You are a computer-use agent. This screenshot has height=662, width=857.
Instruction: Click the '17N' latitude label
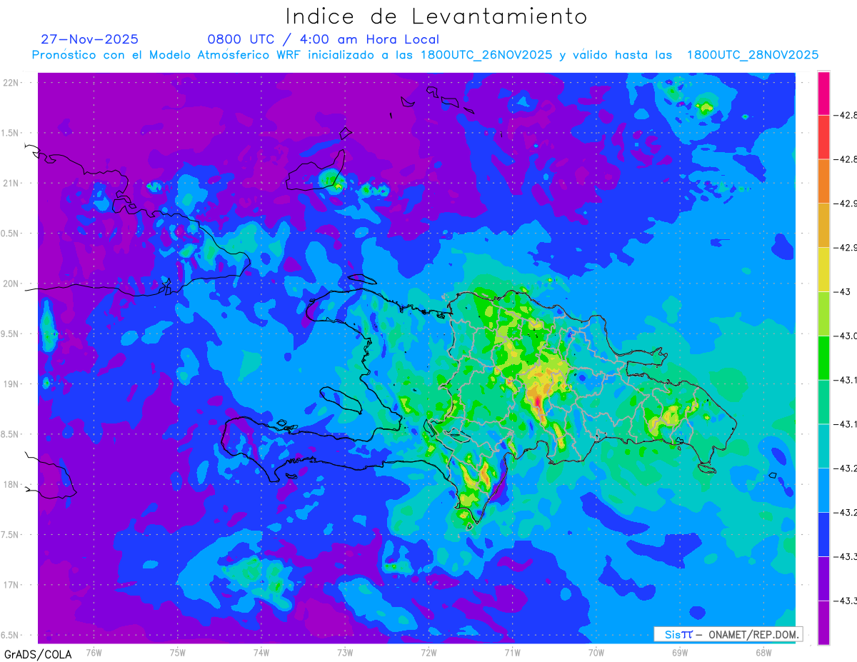point(11,585)
